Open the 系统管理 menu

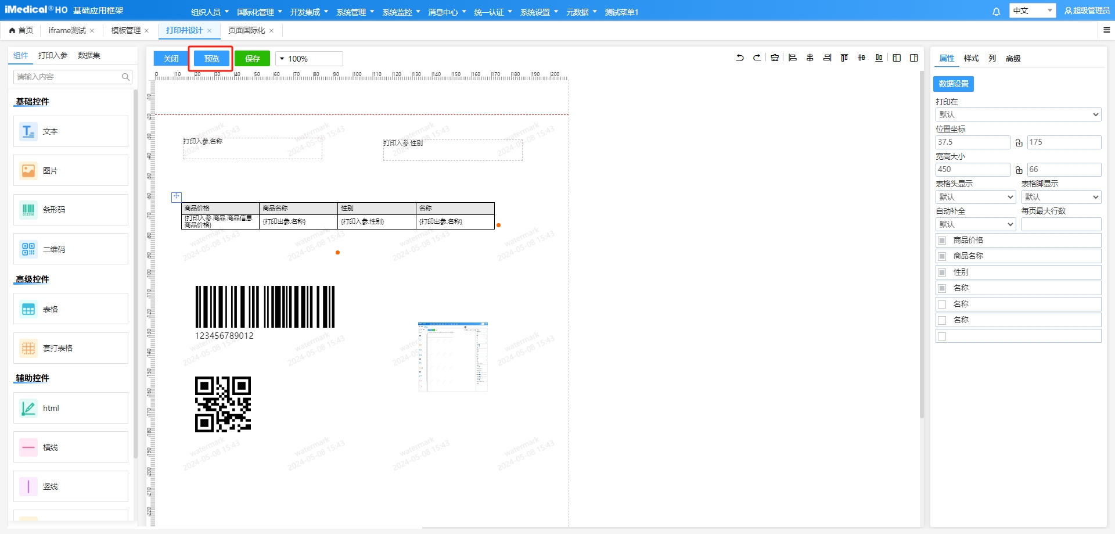(x=355, y=12)
